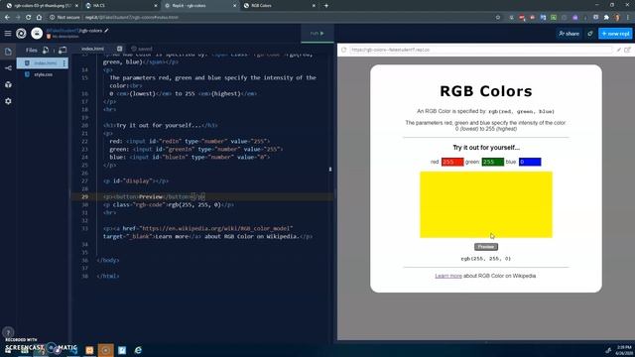Image resolution: width=635 pixels, height=357 pixels.
Task: Create a new repl
Action: click(x=615, y=34)
